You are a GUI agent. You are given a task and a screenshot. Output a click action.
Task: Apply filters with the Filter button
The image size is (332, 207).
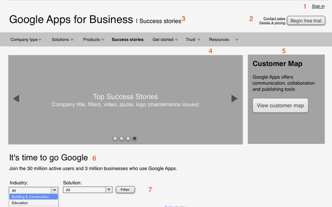click(x=125, y=189)
